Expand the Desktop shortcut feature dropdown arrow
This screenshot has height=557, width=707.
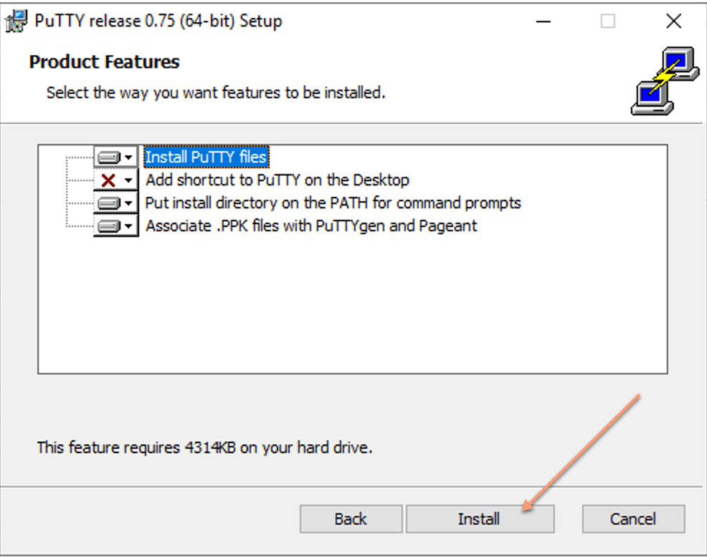[128, 180]
